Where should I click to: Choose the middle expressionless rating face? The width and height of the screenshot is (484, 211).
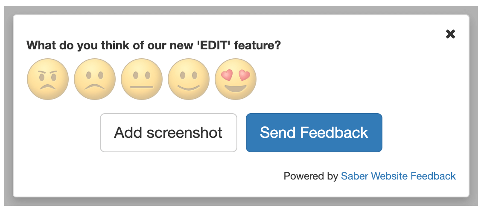142,80
